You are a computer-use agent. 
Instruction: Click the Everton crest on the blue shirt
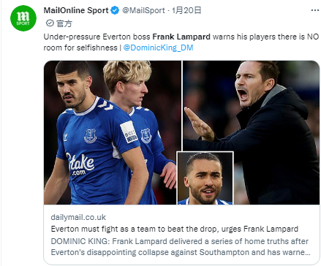(x=90, y=136)
